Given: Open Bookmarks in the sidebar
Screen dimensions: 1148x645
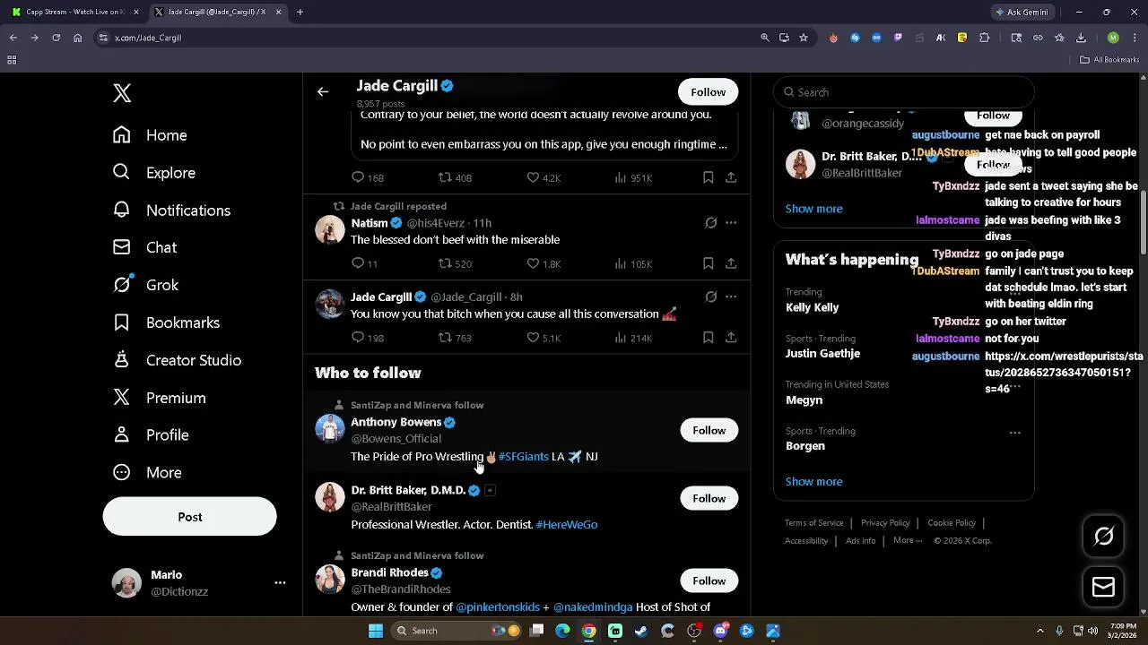Looking at the screenshot, I should point(166,322).
